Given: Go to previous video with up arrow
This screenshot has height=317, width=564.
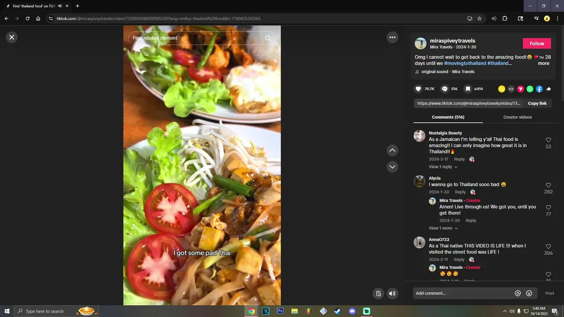Looking at the screenshot, I should click(x=392, y=151).
